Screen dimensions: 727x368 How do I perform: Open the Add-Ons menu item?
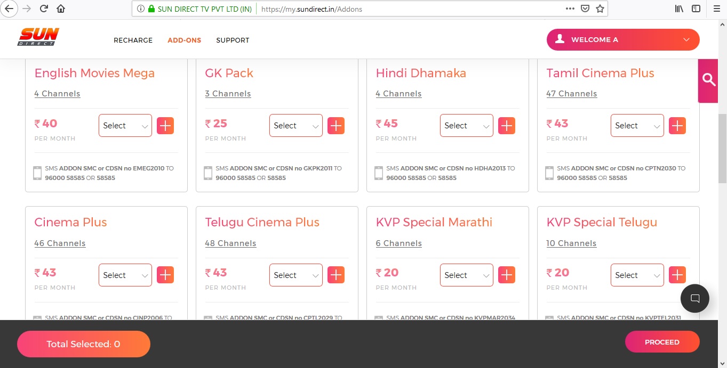pos(184,40)
